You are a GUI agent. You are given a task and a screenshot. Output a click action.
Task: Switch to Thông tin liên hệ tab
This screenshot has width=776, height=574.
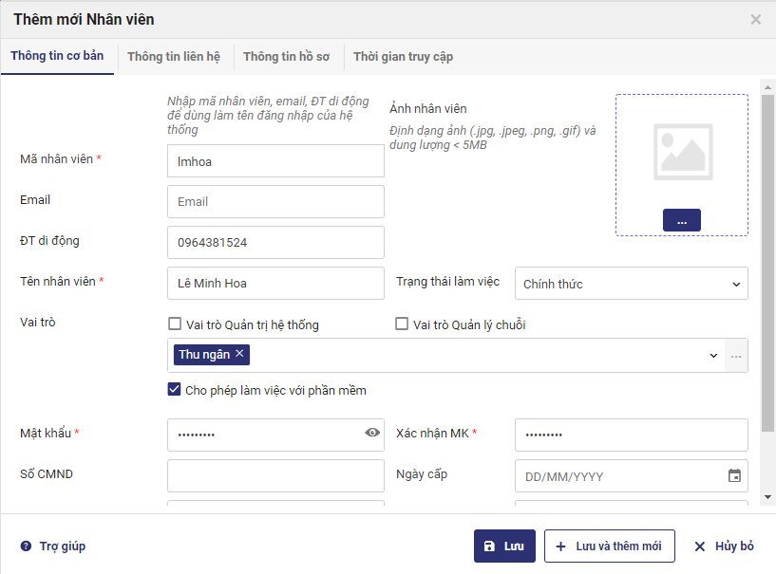click(174, 57)
